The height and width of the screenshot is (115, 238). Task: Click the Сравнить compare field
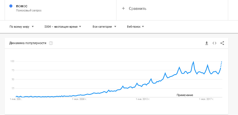[x=138, y=9]
